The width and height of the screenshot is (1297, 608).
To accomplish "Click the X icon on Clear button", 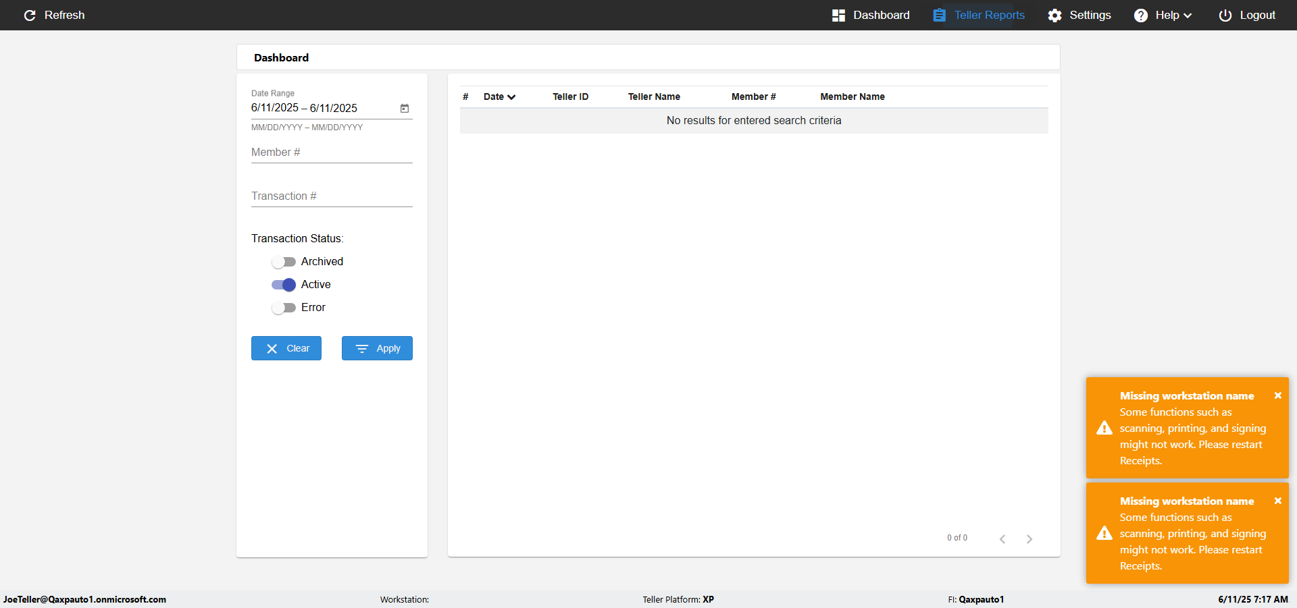I will [x=272, y=348].
